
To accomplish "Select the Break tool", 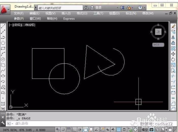I will [173, 93].
